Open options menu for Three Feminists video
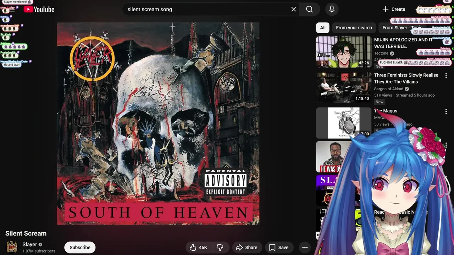Image resolution: width=454 pixels, height=255 pixels. tap(446, 76)
